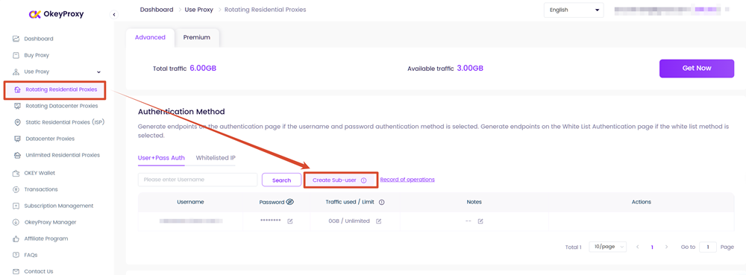This screenshot has width=746, height=275.
Task: Toggle password visibility with the eye icon
Action: coord(289,202)
